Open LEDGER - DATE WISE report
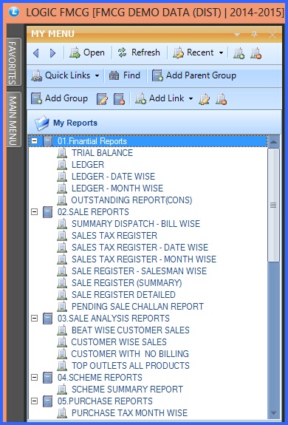The width and height of the screenshot is (288, 425). 113,177
